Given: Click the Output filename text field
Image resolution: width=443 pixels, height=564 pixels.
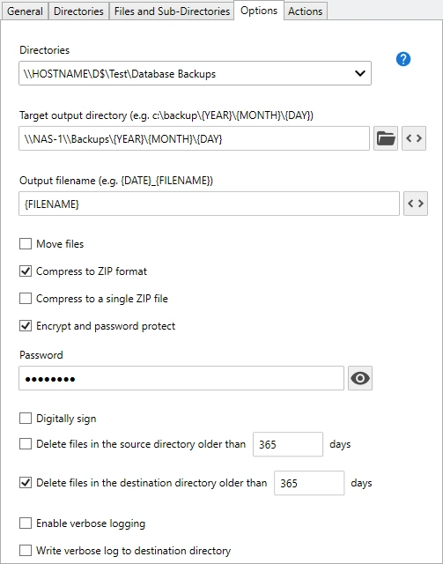Looking at the screenshot, I should coord(209,204).
